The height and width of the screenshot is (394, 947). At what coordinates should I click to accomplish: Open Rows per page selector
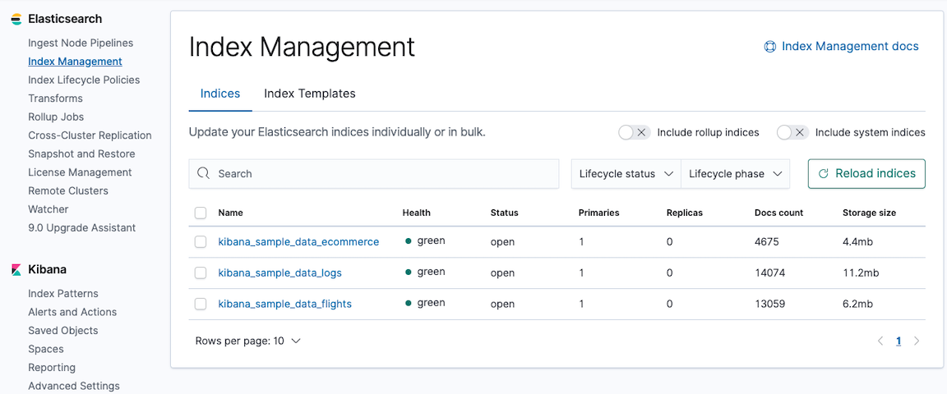(x=247, y=341)
